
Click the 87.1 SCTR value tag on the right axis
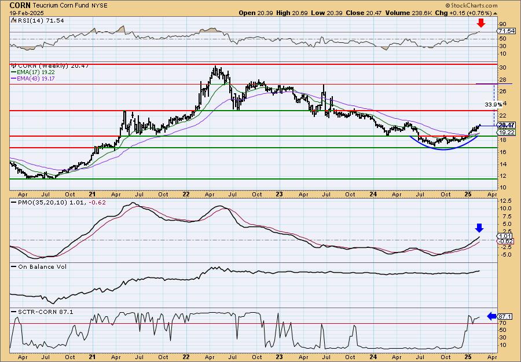coord(505,316)
